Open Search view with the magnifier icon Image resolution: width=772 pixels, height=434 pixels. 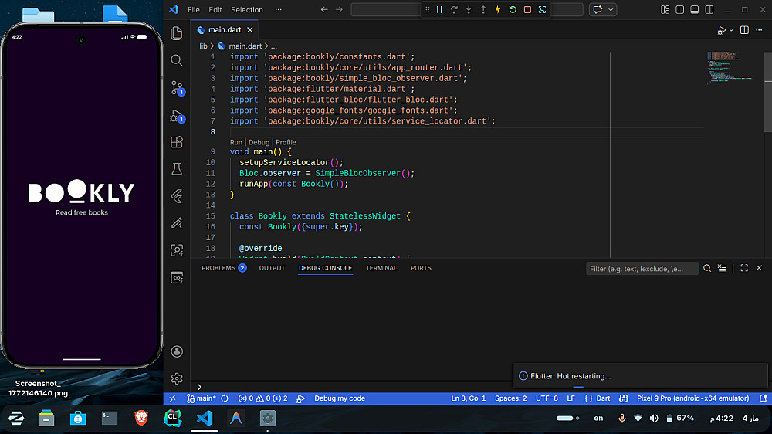(177, 60)
